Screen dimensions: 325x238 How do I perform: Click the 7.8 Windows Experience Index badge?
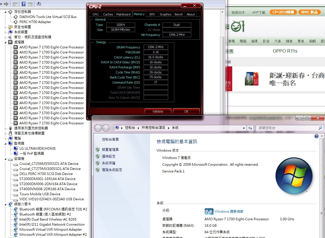[x=209, y=211]
